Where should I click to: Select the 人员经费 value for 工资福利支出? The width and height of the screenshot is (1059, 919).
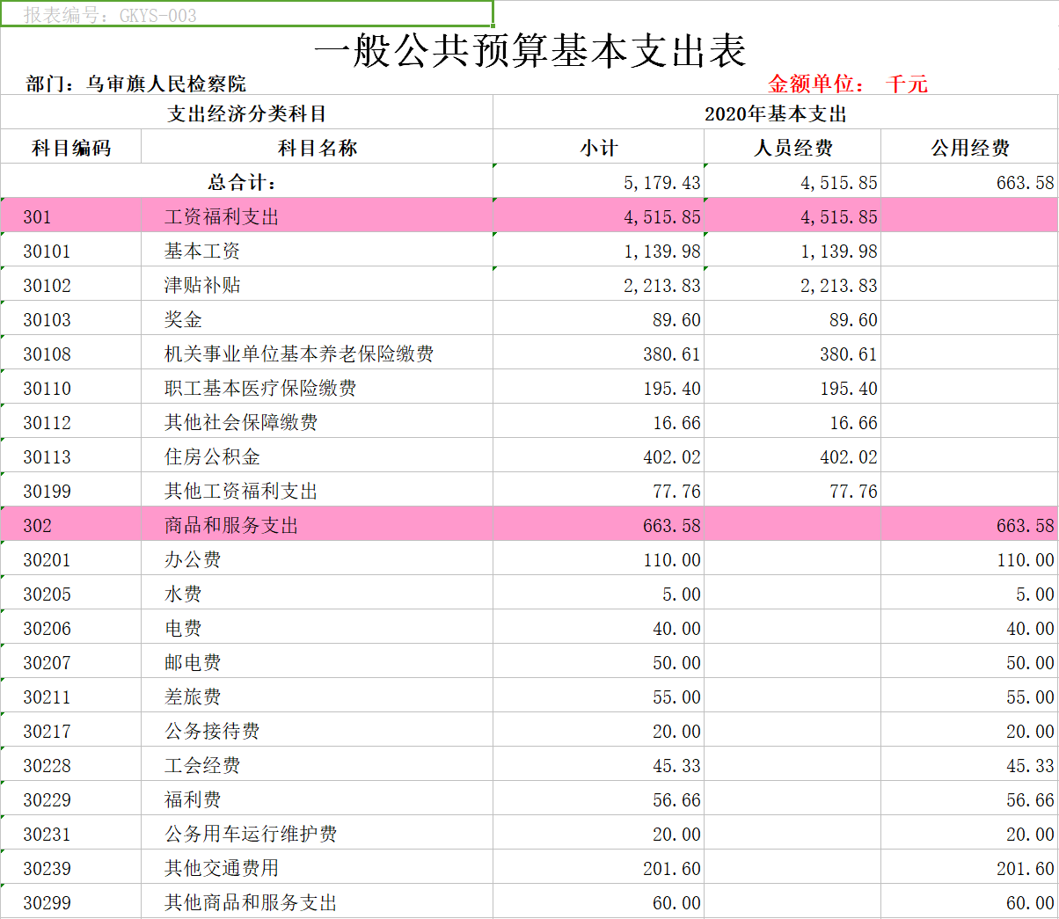(x=793, y=215)
